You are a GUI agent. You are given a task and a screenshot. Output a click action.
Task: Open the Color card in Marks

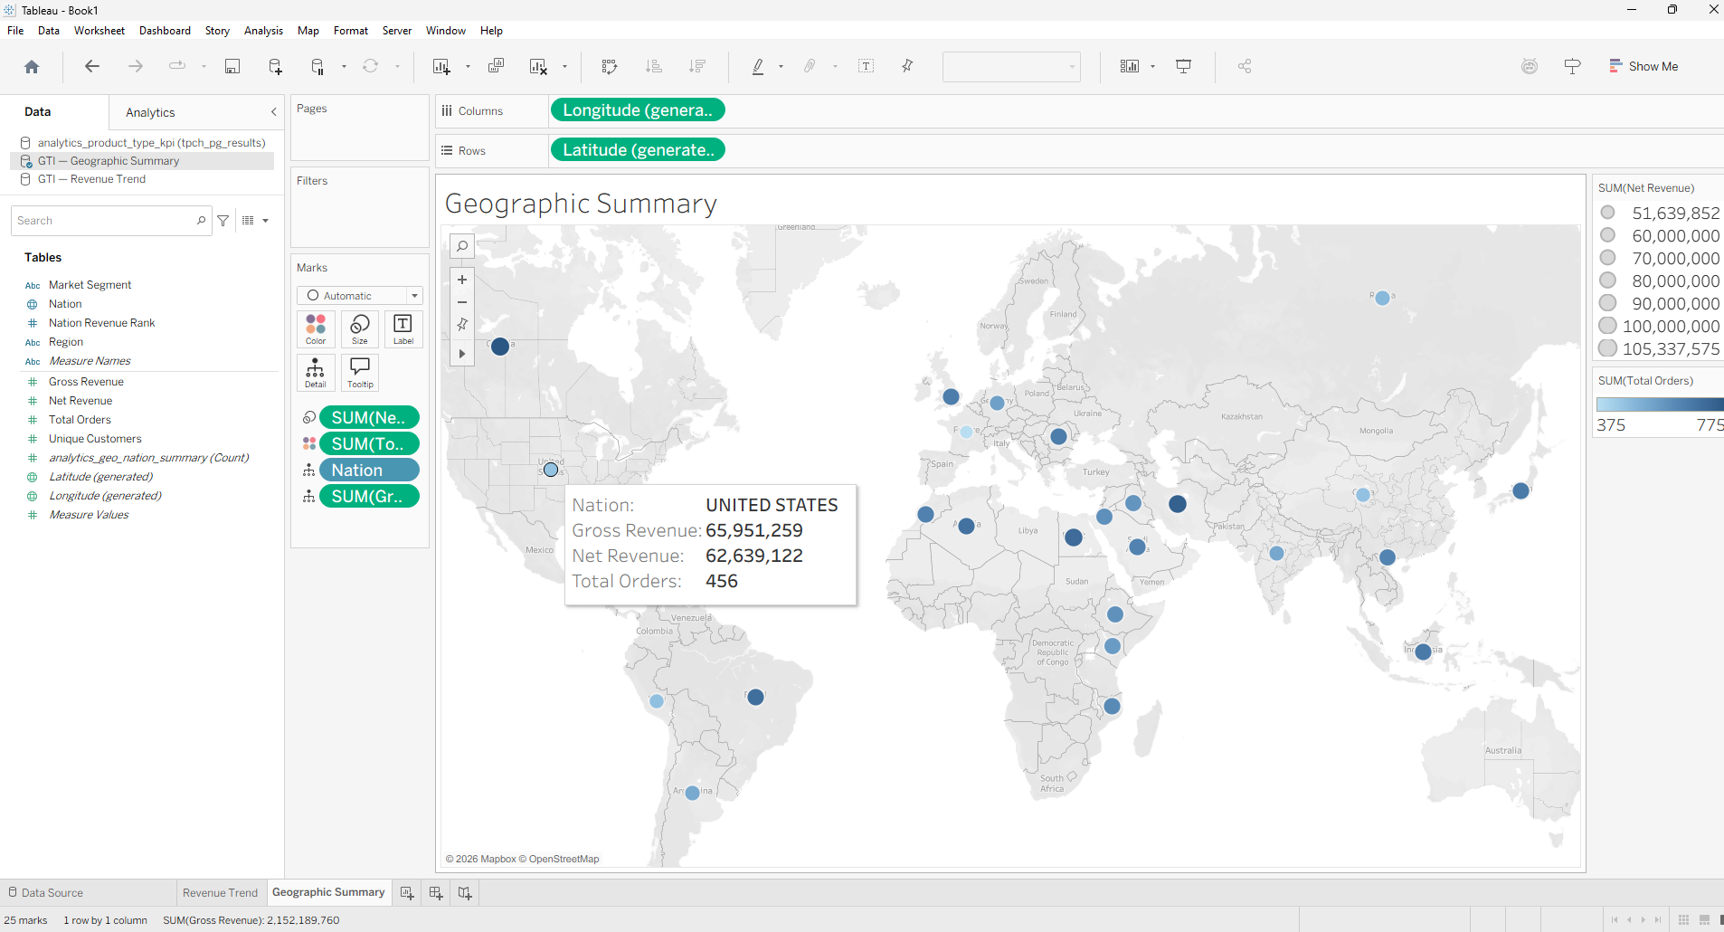tap(316, 328)
